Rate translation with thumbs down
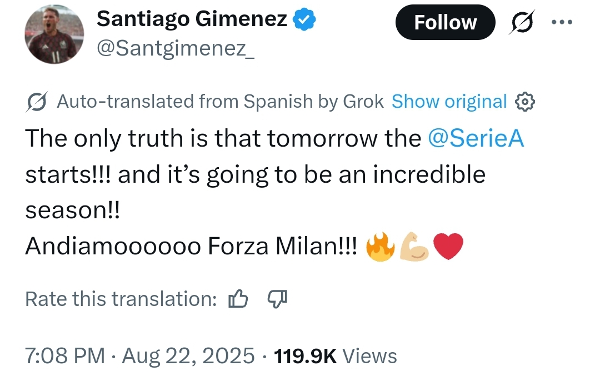This screenshot has width=600, height=376. point(277,299)
